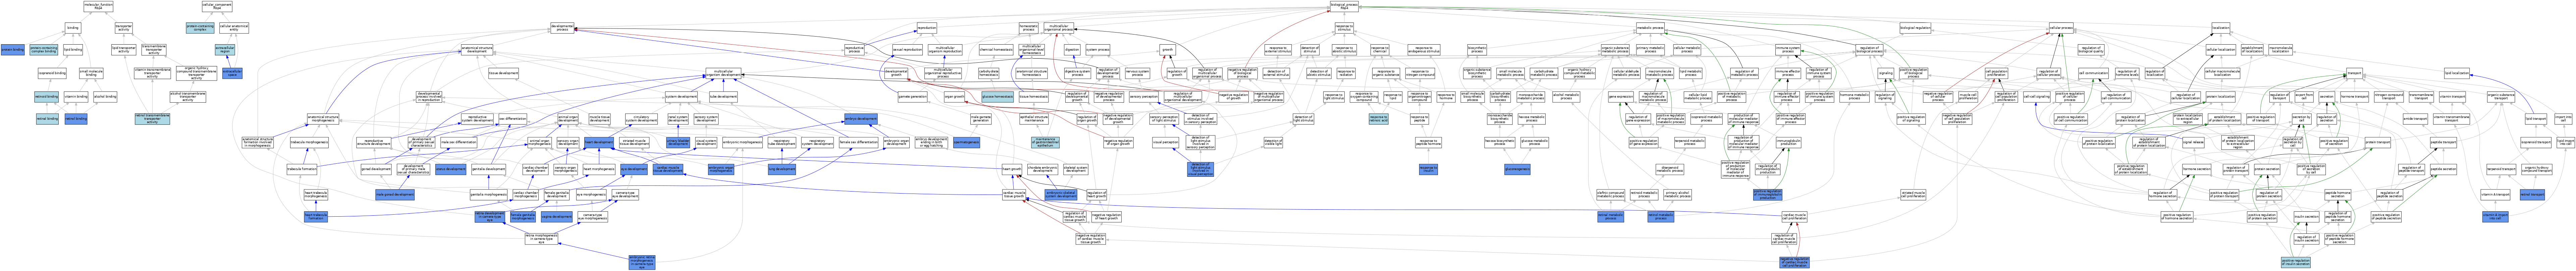The width and height of the screenshot is (2576, 271).
Task: Select the molecular_function root node
Action: [x=98, y=6]
